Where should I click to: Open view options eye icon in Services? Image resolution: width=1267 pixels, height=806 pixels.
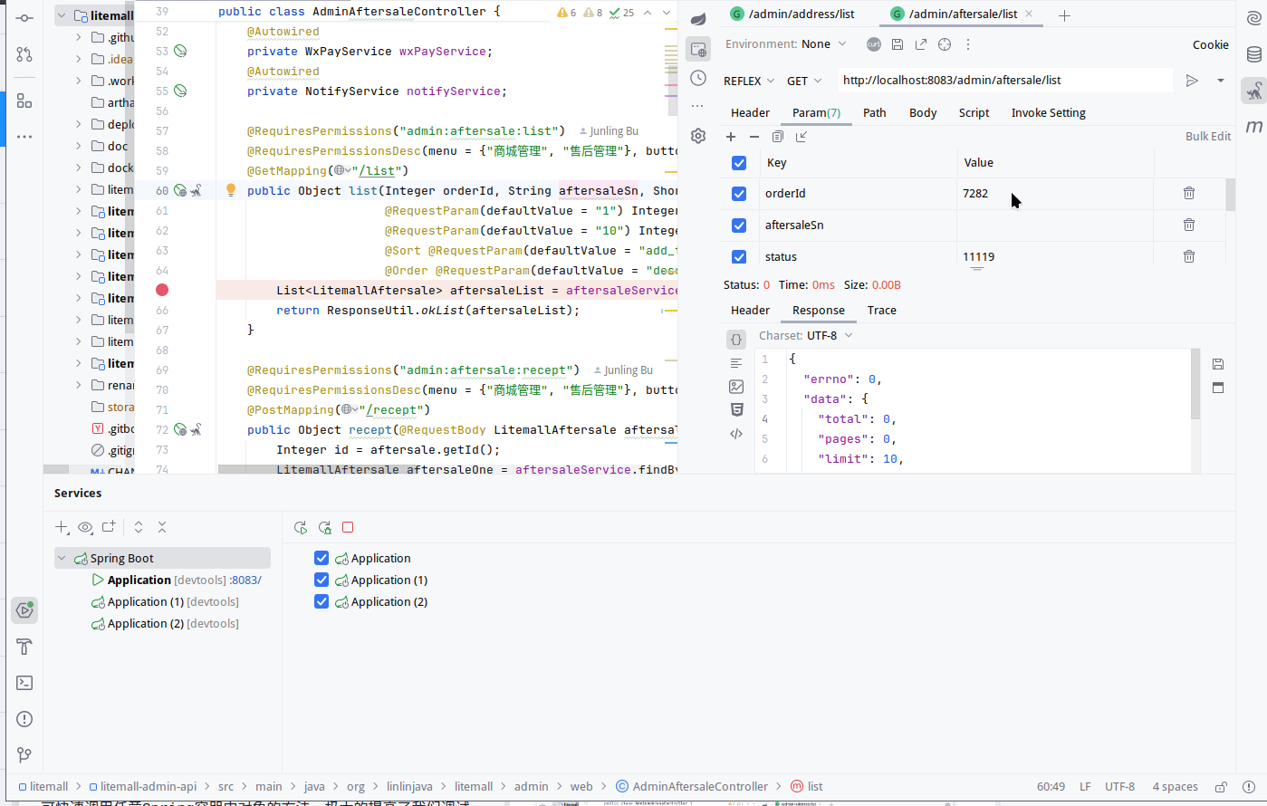(86, 527)
